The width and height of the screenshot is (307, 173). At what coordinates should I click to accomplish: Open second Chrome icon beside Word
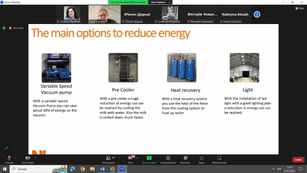click(112, 169)
